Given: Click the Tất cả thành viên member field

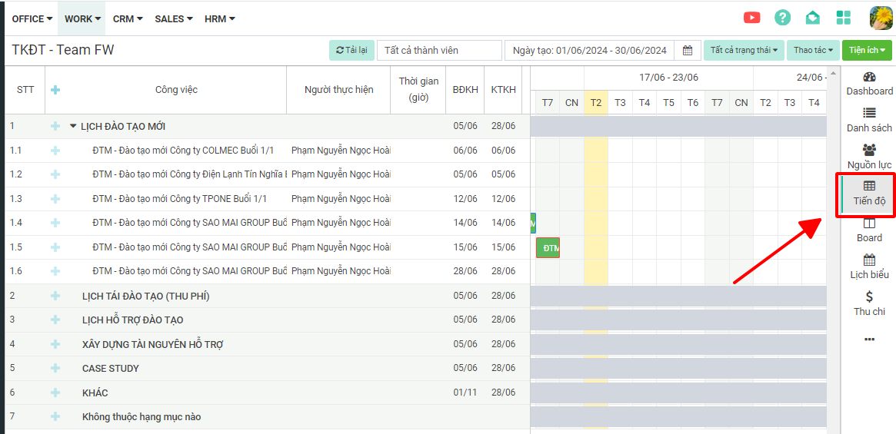Looking at the screenshot, I should pos(438,51).
